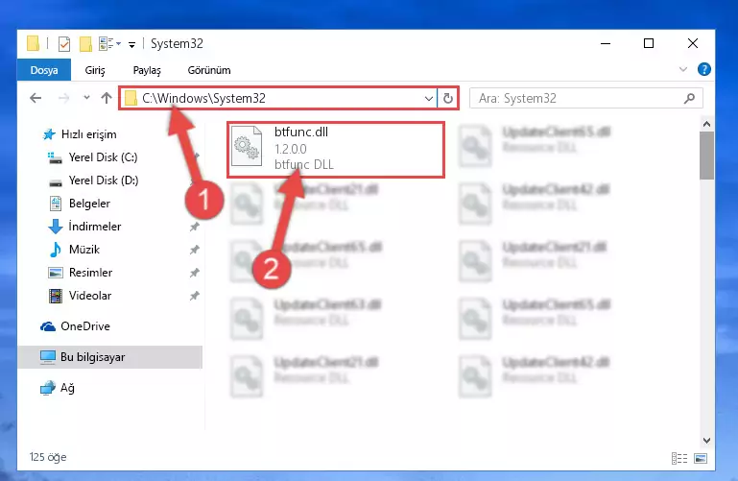Click the Yerel Disk (C:) drive icon
Screen dimensions: 738x481
click(55, 157)
